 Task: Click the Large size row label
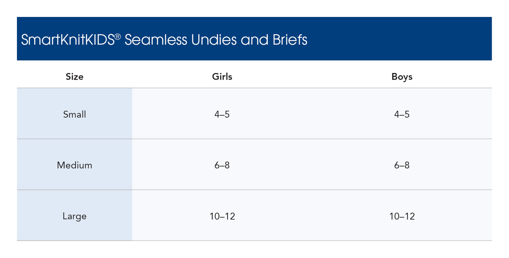coord(74,216)
